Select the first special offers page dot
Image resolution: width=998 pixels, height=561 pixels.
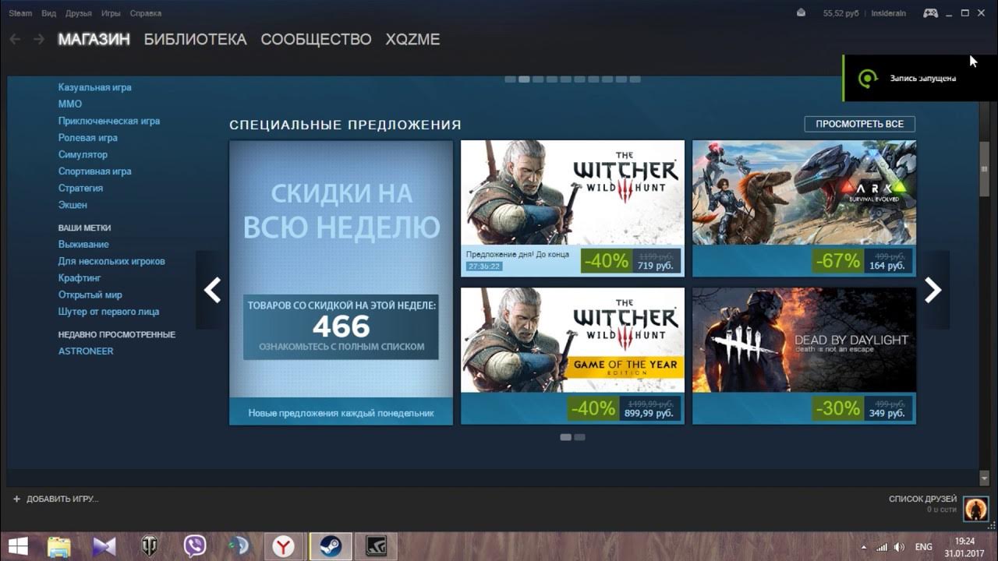566,437
